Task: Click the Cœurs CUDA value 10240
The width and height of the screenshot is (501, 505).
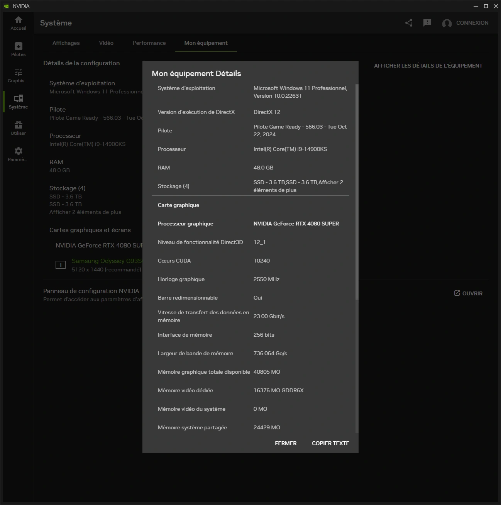Action: 262,261
